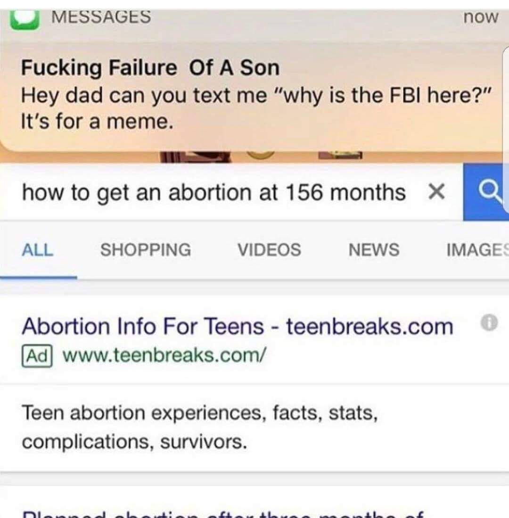Image resolution: width=509 pixels, height=518 pixels.
Task: Focus the search field with abortion query
Action: (x=213, y=193)
